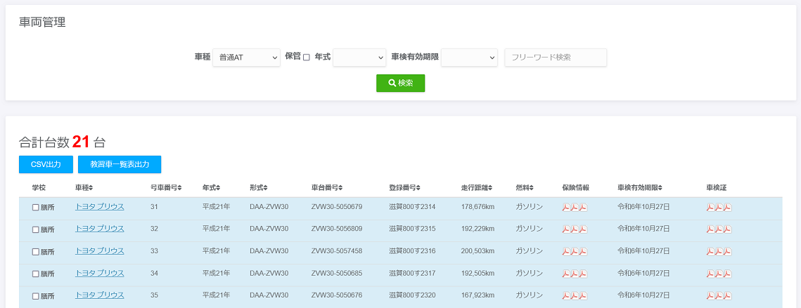
Task: Tick the 保管 checkbox in search filters
Action: 306,58
